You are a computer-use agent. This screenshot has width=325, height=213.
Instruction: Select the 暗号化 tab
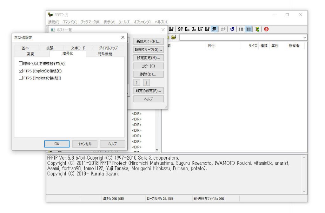point(68,53)
